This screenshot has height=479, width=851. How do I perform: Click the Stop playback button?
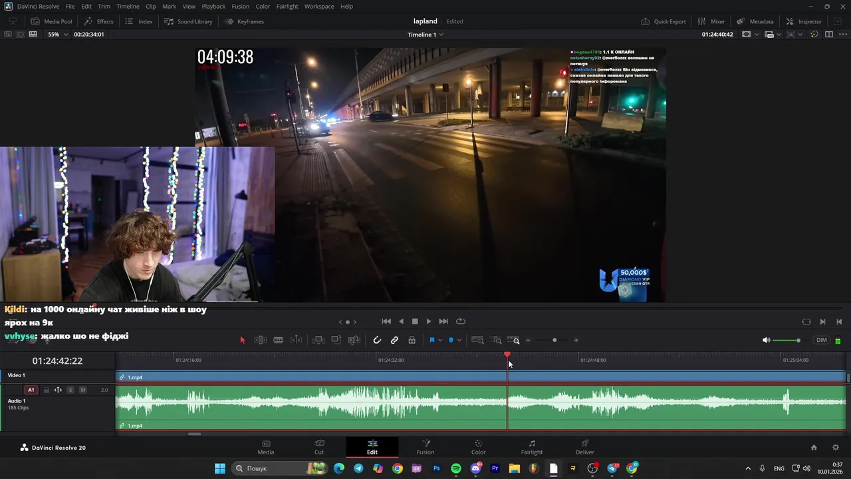point(415,321)
